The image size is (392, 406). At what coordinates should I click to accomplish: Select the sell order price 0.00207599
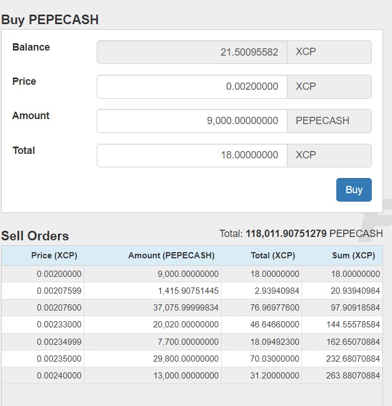pos(59,291)
